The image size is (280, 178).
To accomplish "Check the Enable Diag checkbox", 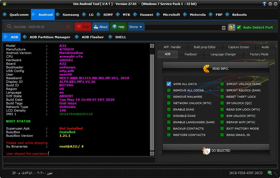I will coord(169,109).
